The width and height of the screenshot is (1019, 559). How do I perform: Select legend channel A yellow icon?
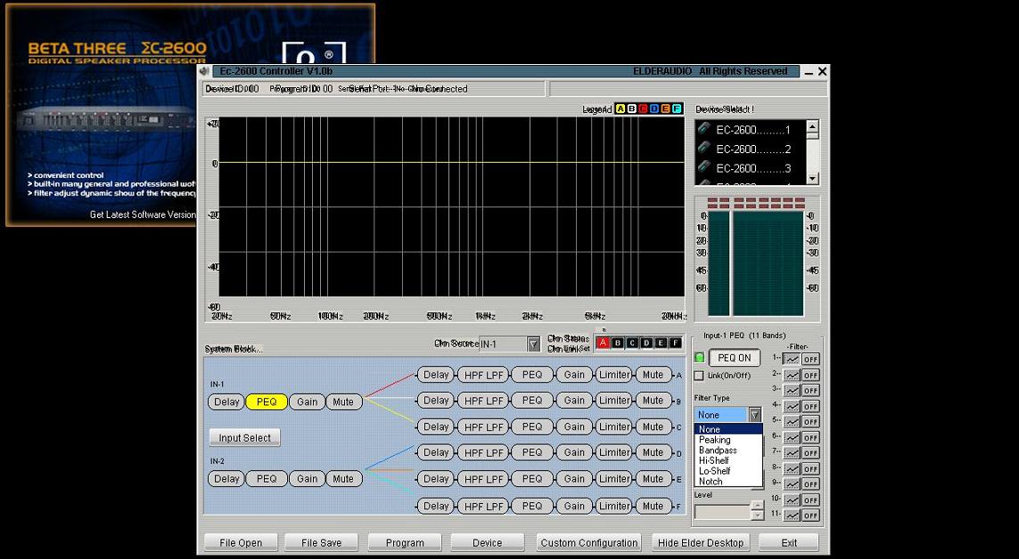coord(620,109)
